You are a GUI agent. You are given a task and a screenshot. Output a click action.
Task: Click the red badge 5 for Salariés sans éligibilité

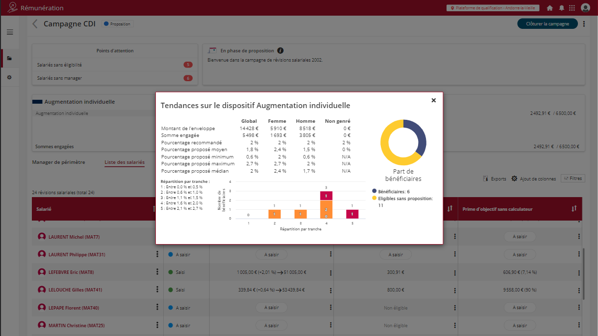[188, 65]
